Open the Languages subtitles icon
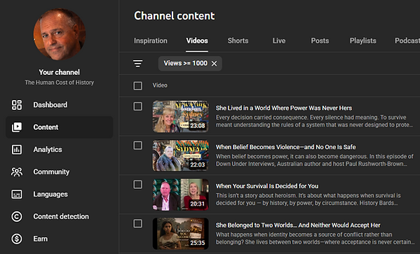 tap(17, 194)
